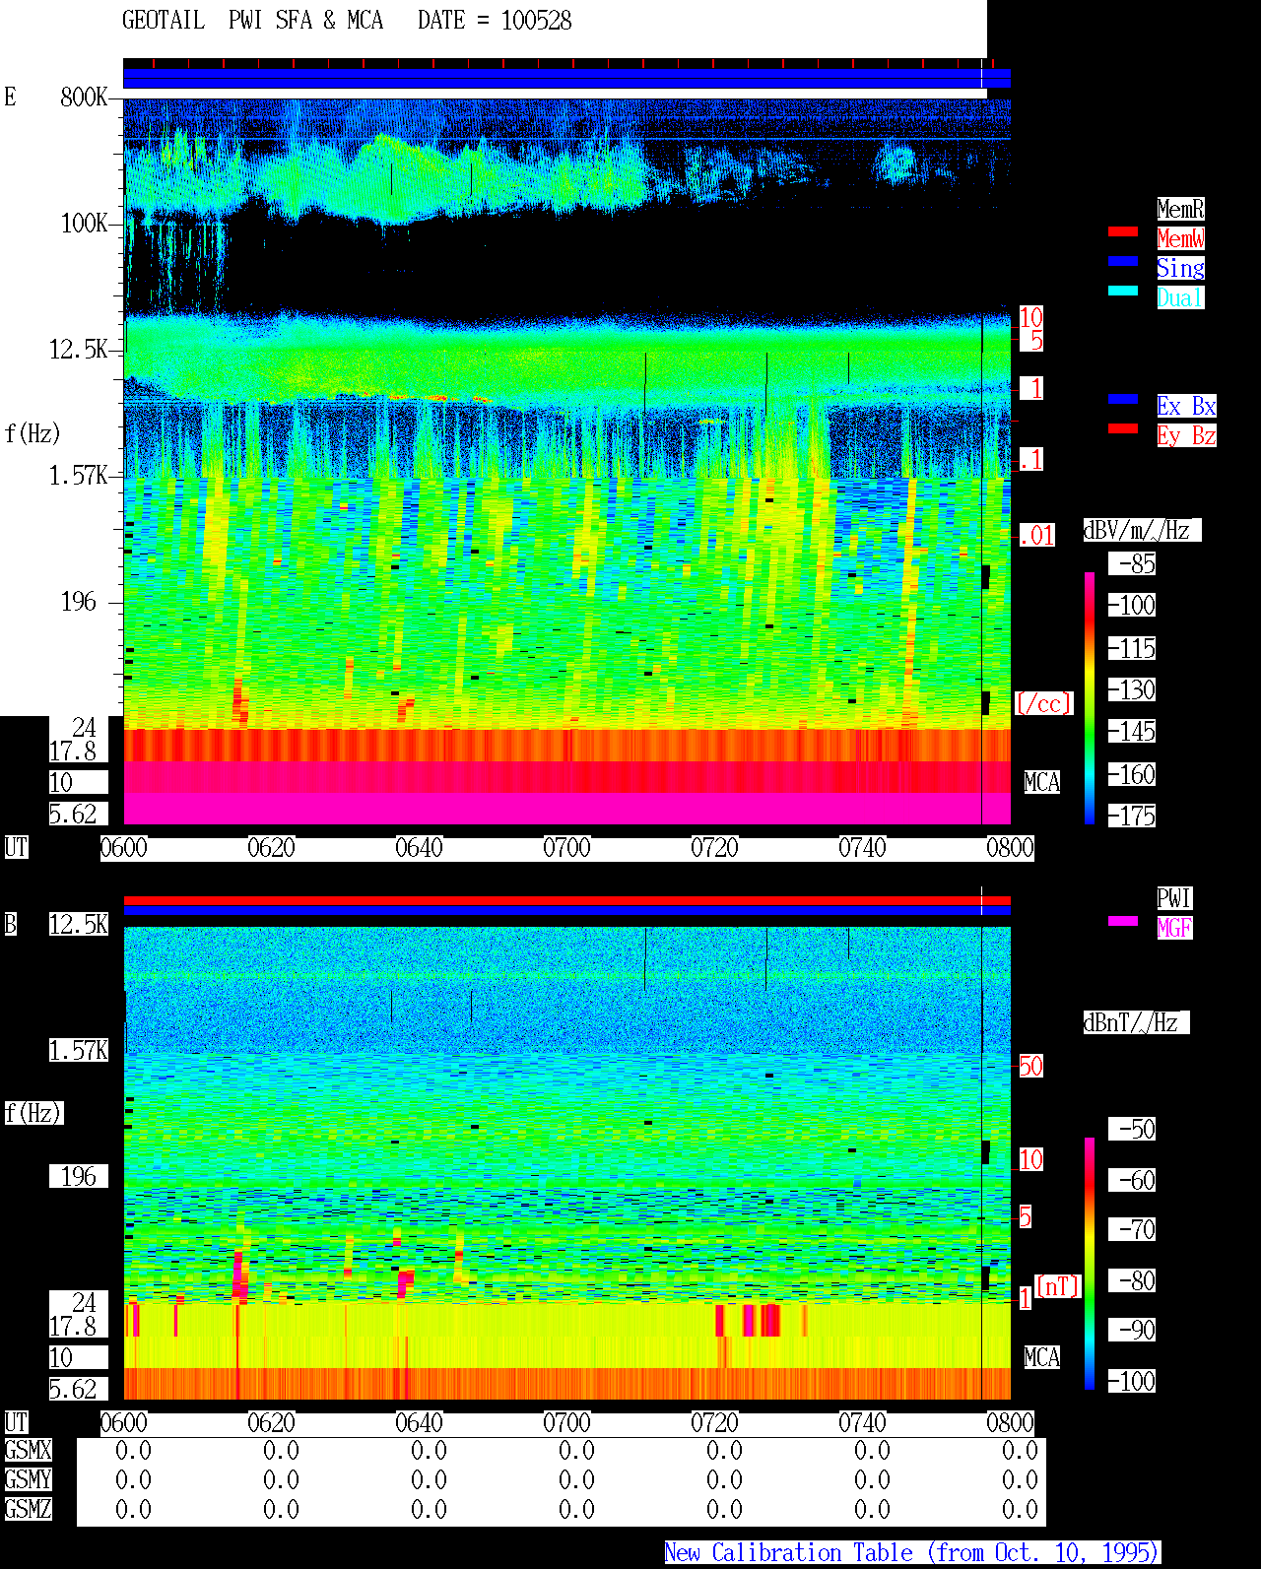
Task: Click the magenta MGF legend swatch
Action: tap(1123, 921)
